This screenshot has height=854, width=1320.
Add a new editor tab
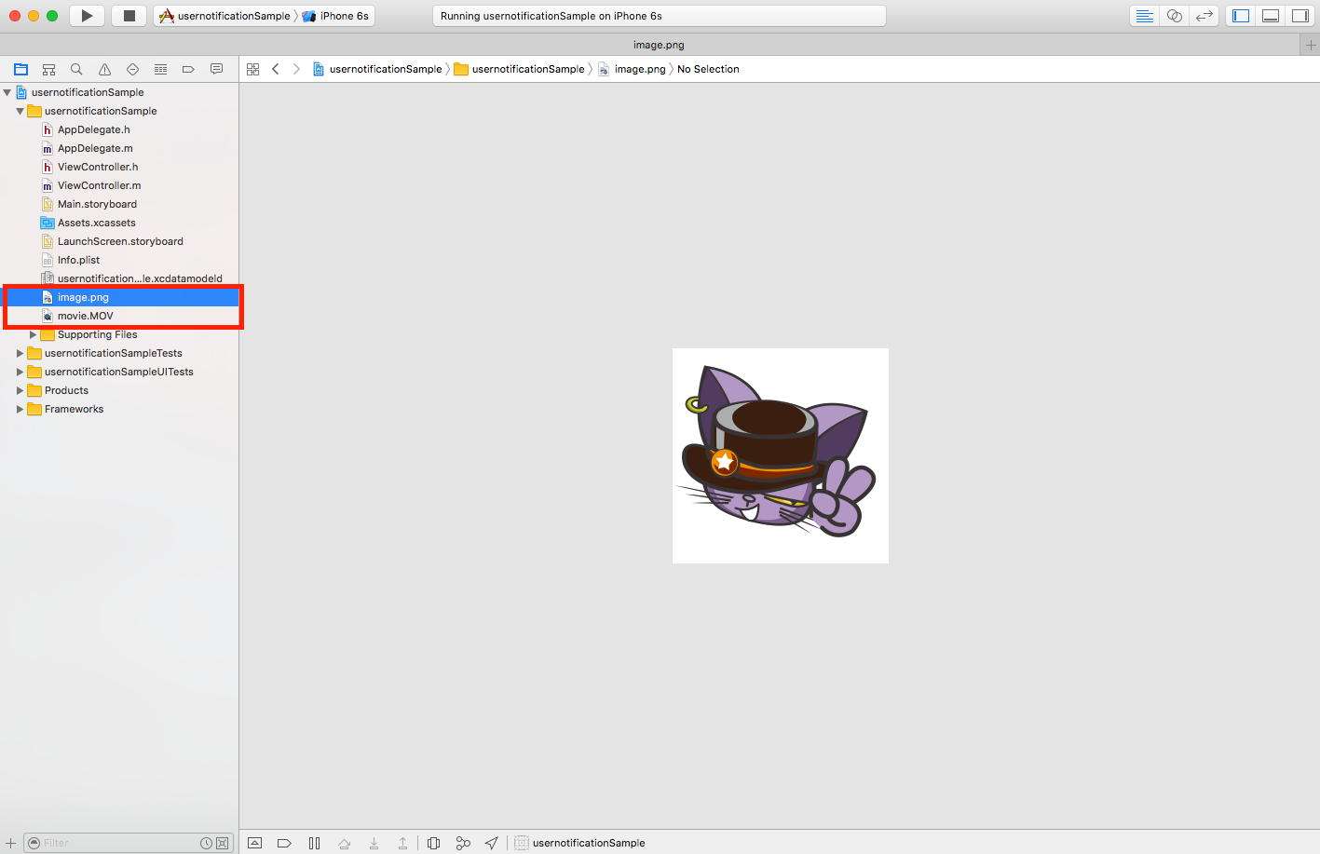coord(1310,45)
